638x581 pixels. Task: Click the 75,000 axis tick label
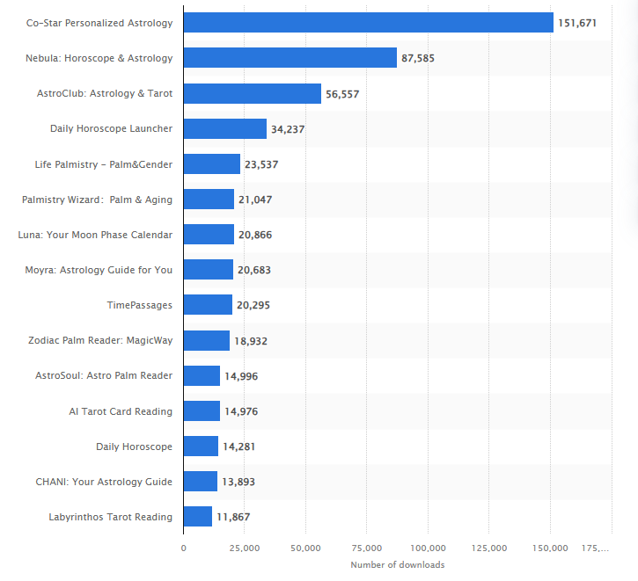coord(367,548)
